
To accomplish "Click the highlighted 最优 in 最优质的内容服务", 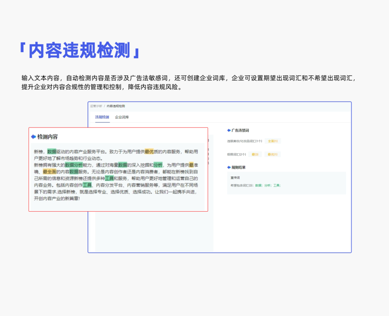I will [149, 152].
